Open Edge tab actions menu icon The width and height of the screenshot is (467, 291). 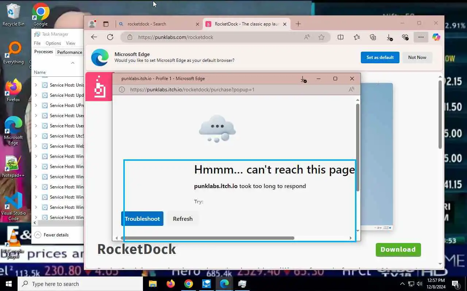[106, 24]
